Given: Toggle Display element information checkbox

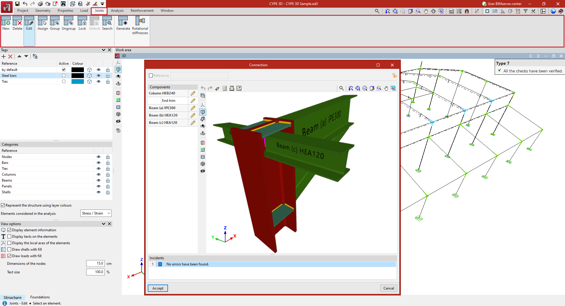Looking at the screenshot, I should point(9,230).
